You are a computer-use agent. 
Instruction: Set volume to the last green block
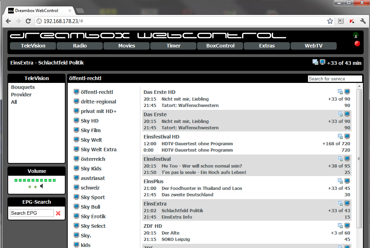click(x=54, y=180)
